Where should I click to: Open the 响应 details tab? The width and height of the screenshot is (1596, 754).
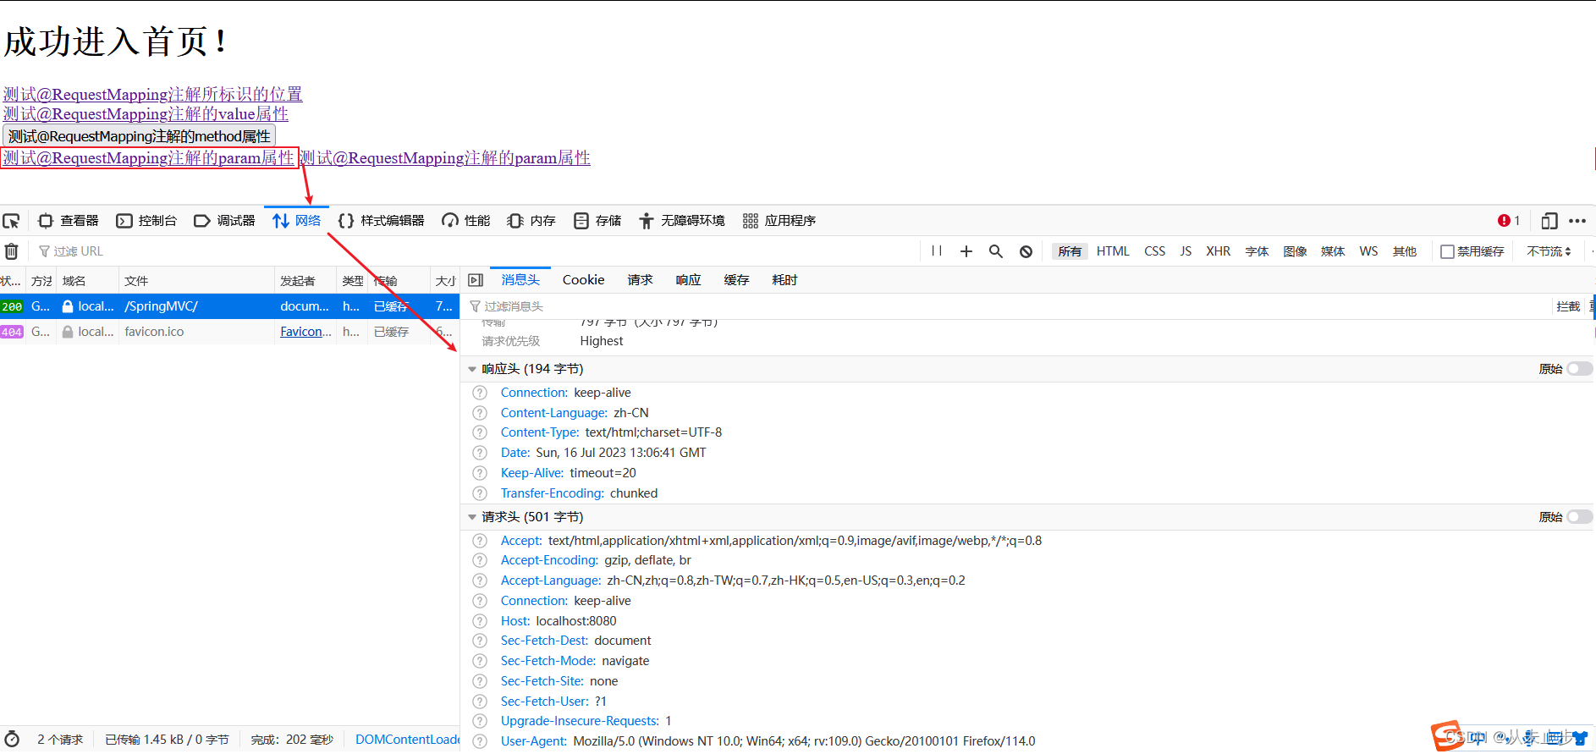pyautogui.click(x=688, y=280)
